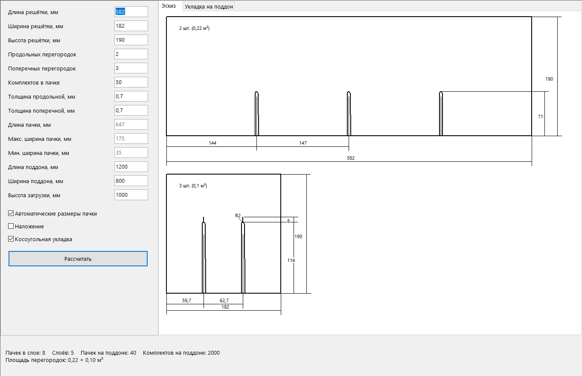Click the "Слоёв: 5" status text
The image size is (582, 376).
(x=63, y=353)
